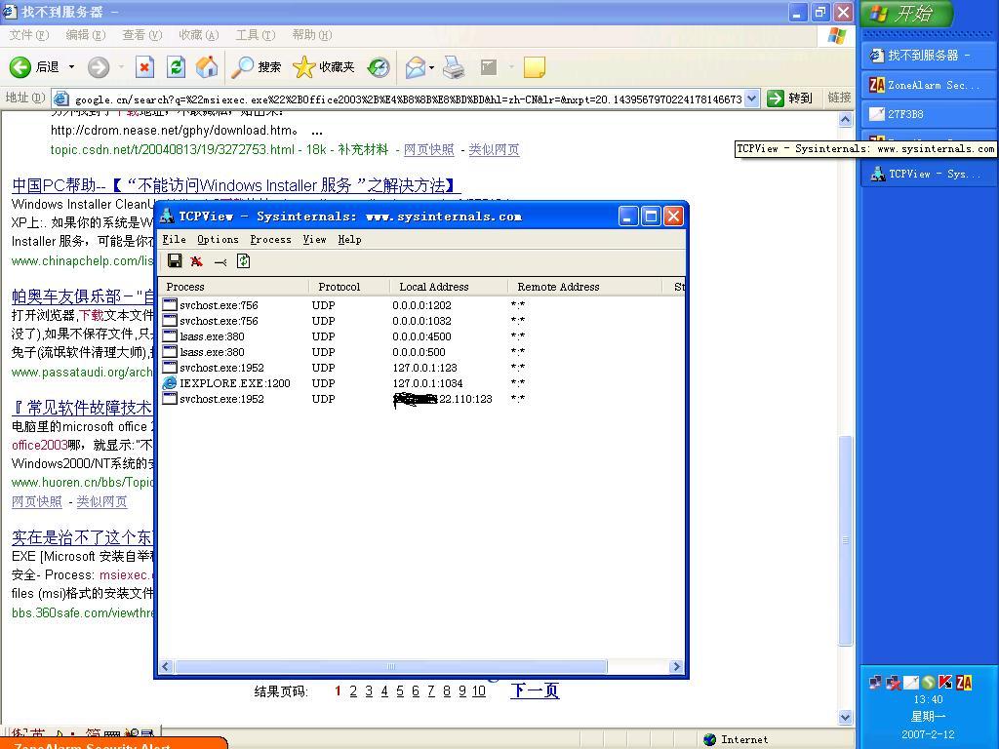Viewport: 999px width, 749px height.
Task: Click the IE Mail icon
Action: click(x=415, y=67)
